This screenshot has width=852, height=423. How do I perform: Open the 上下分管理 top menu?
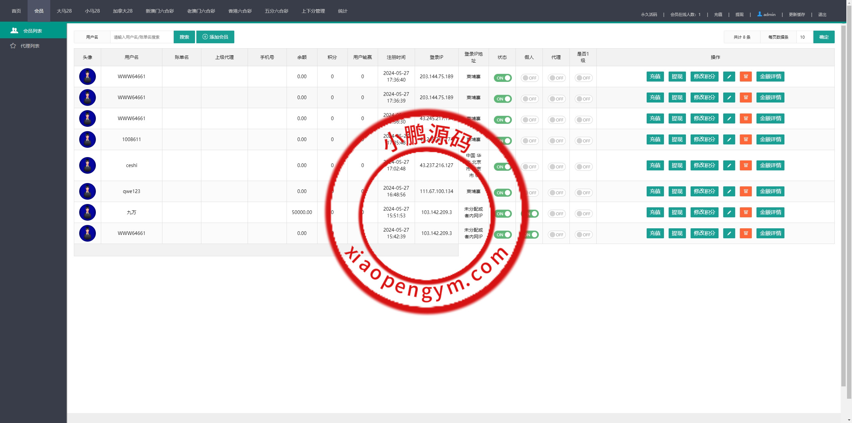pyautogui.click(x=313, y=11)
